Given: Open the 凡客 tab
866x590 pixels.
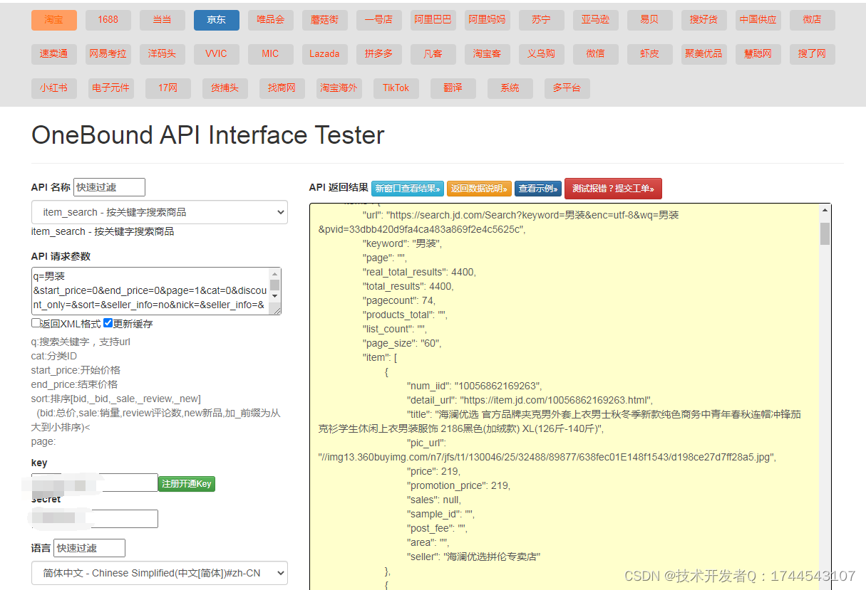Looking at the screenshot, I should pos(433,54).
